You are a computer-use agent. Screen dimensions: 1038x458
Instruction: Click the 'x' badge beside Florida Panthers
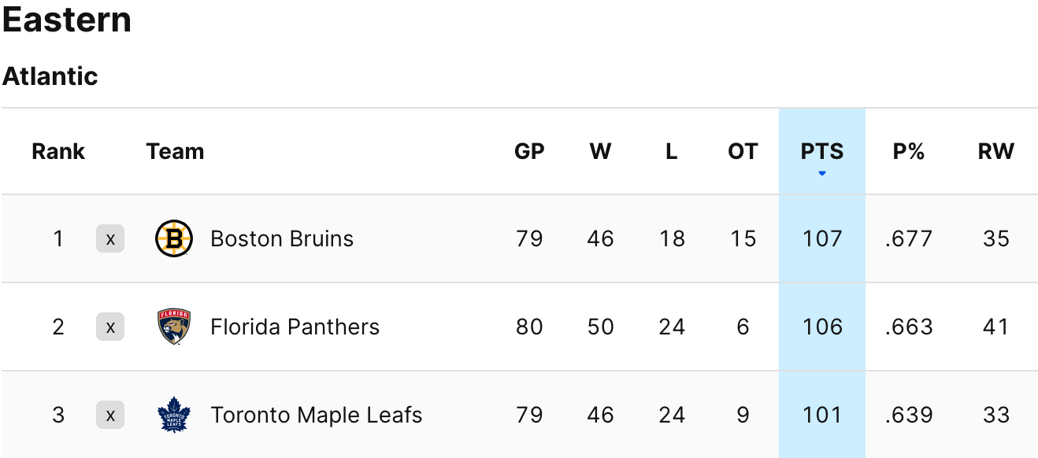click(x=110, y=327)
